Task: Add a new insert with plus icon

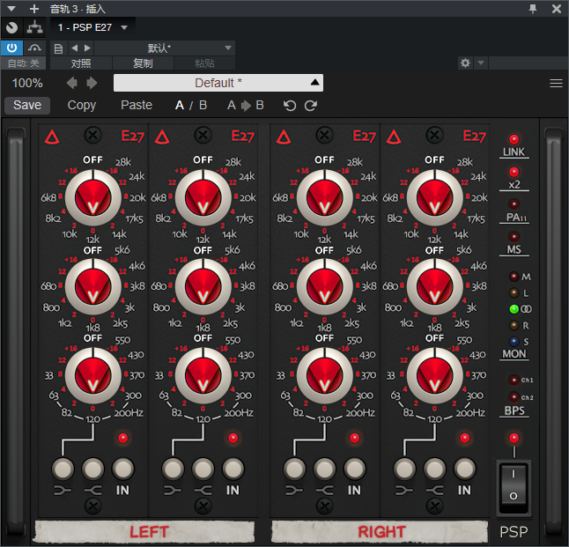Action: (34, 8)
